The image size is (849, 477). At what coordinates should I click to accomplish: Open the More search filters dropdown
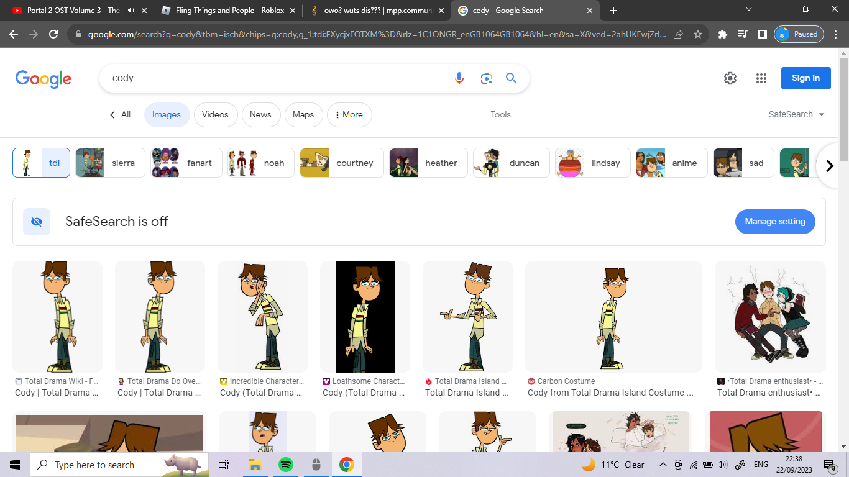[349, 114]
